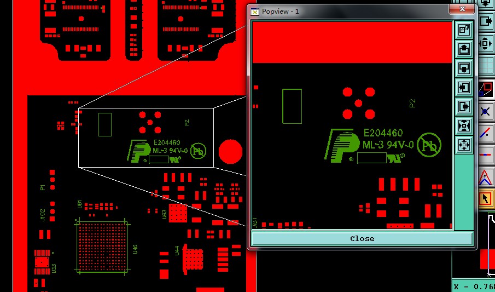This screenshot has width=495, height=292.
Task: Click main toolbar zoom out arrows icon
Action: coord(486,43)
